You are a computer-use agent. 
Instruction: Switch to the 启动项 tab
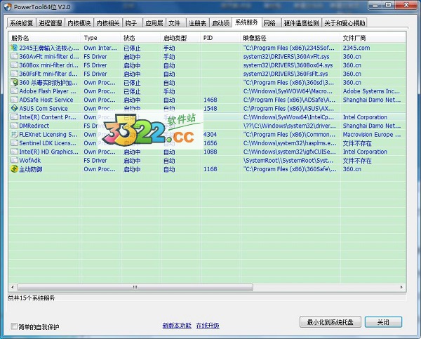(220, 23)
